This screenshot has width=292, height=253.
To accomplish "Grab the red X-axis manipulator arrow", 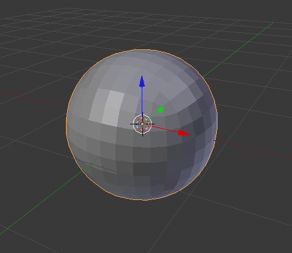I will (184, 133).
